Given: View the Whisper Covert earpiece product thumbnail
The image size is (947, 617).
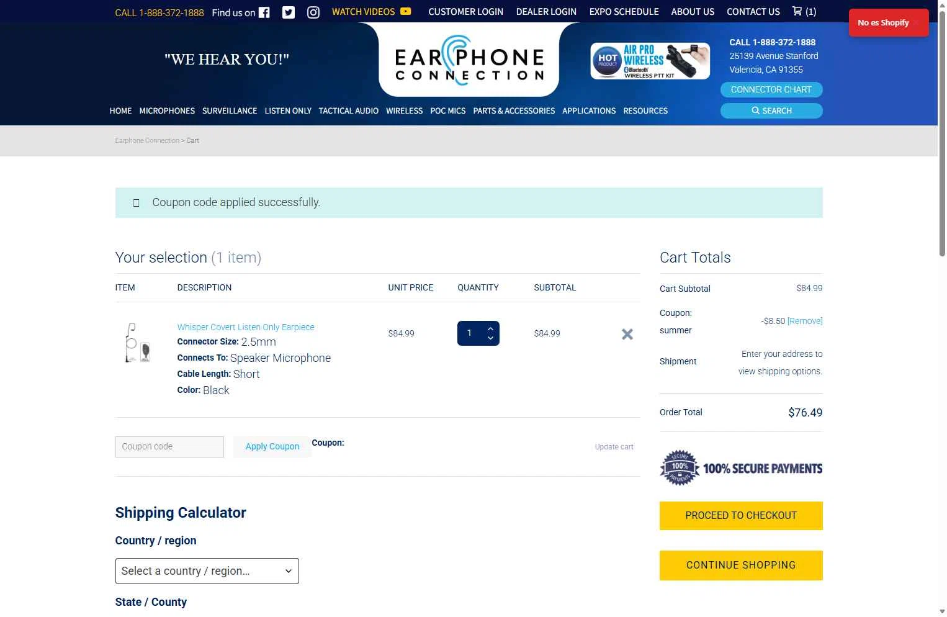Looking at the screenshot, I should 137,343.
